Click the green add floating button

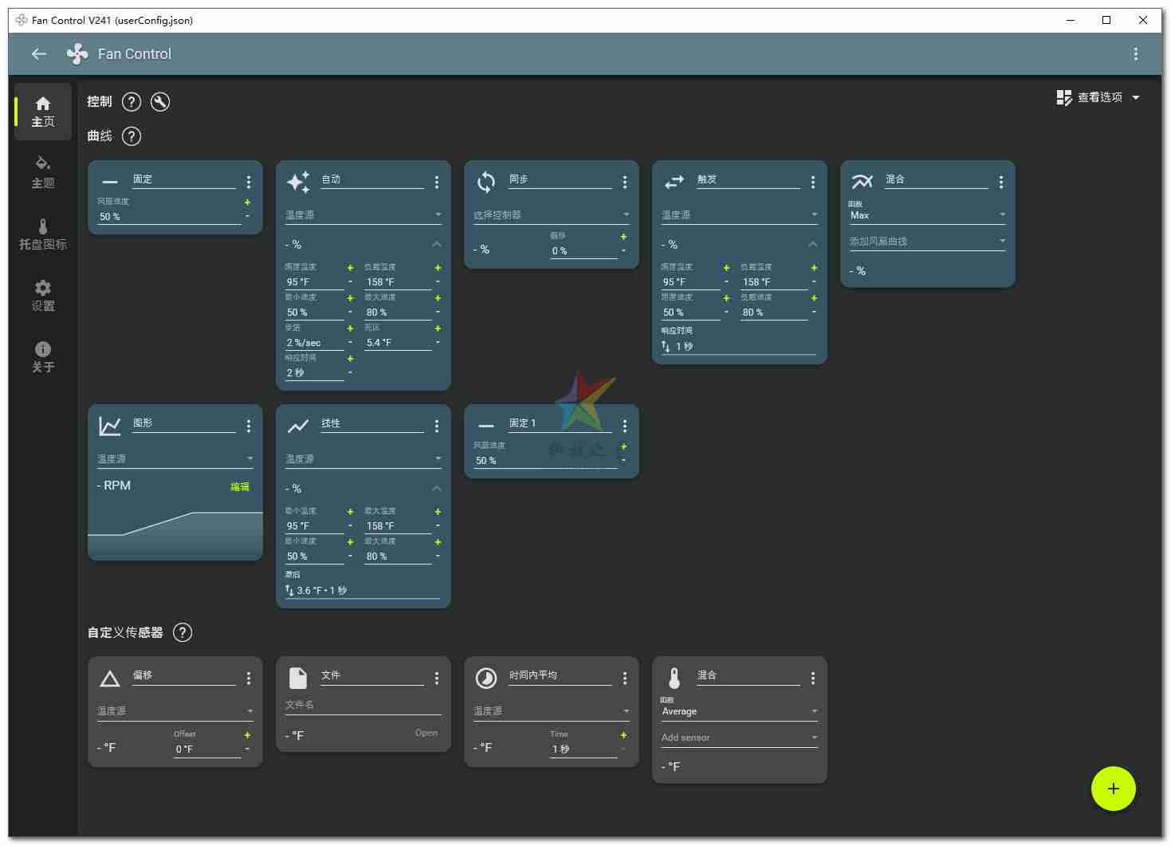click(x=1113, y=789)
